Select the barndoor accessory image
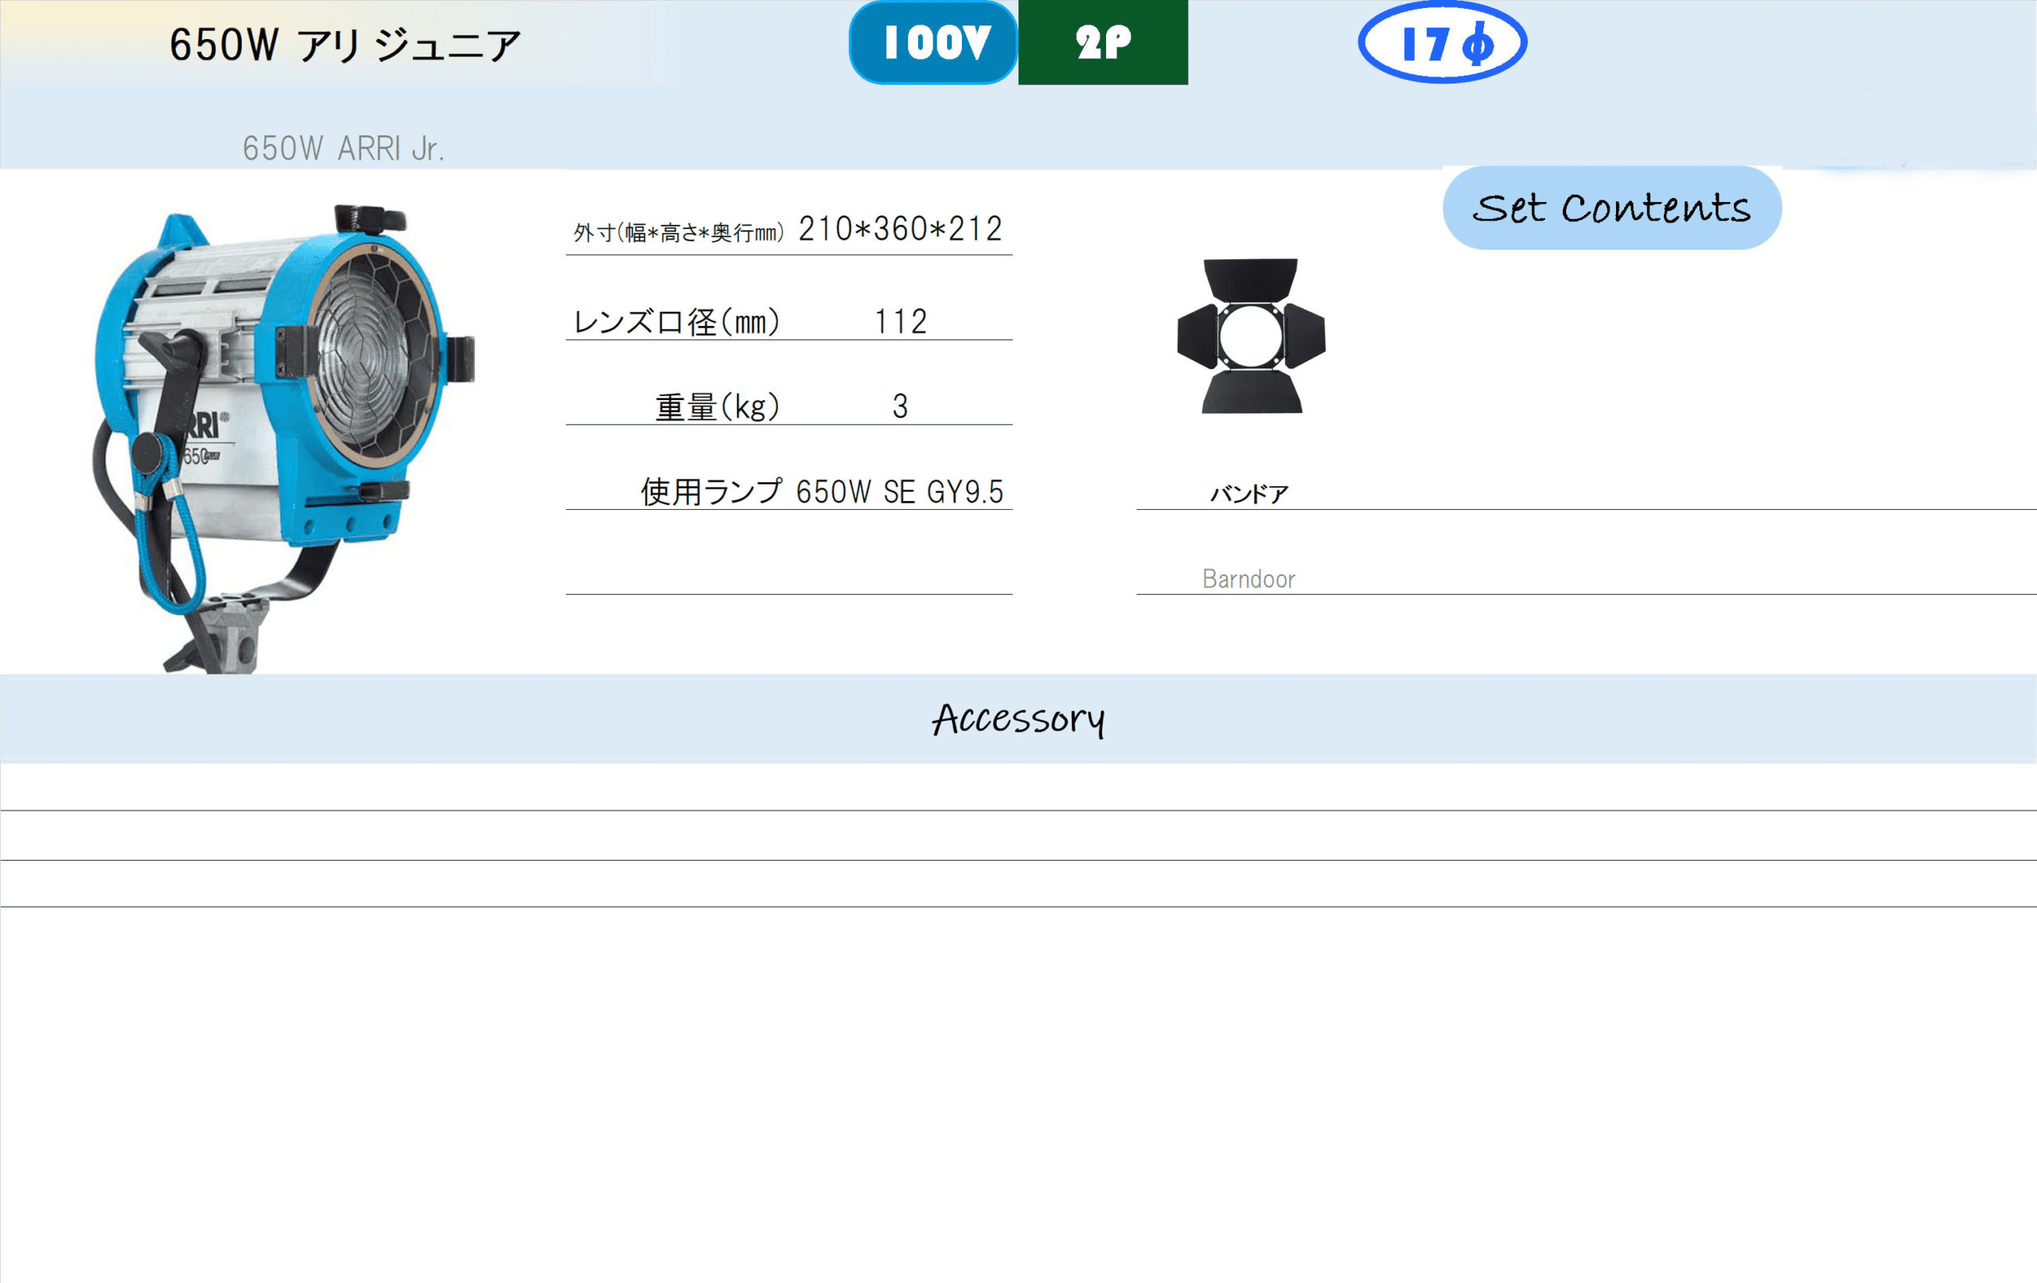This screenshot has height=1283, width=2037. tap(1251, 336)
